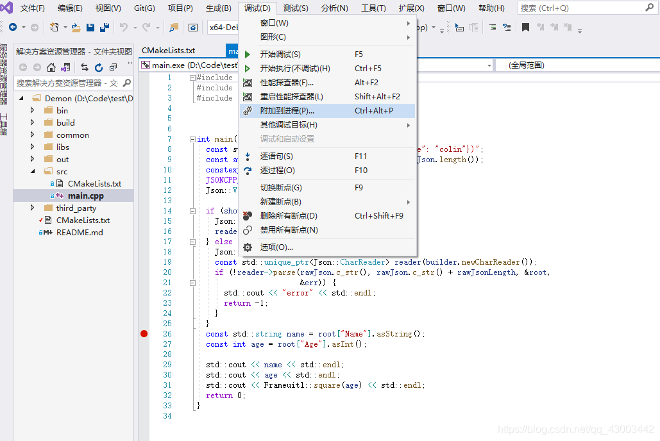This screenshot has height=441, width=660.
Task: Select CMakeLists.txt under the src folder
Action: [x=95, y=183]
